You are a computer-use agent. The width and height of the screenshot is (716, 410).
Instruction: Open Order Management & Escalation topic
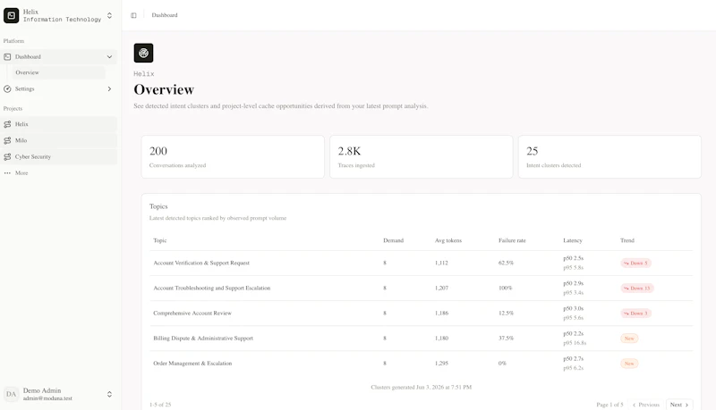pos(192,363)
